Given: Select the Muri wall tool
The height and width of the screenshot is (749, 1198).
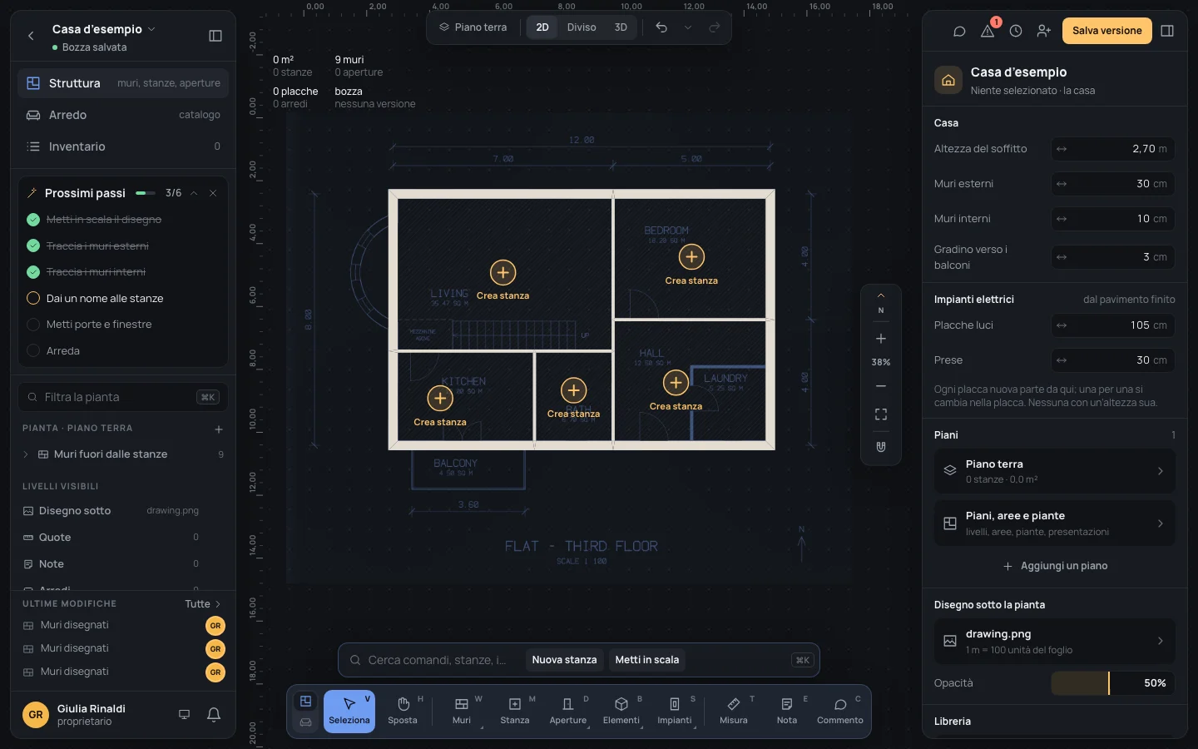Looking at the screenshot, I should tap(462, 712).
